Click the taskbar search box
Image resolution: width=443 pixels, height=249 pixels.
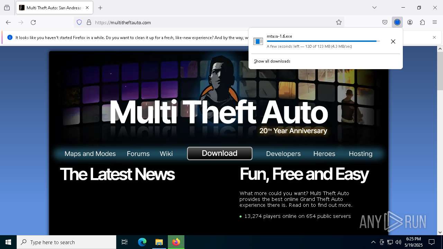coord(66,242)
